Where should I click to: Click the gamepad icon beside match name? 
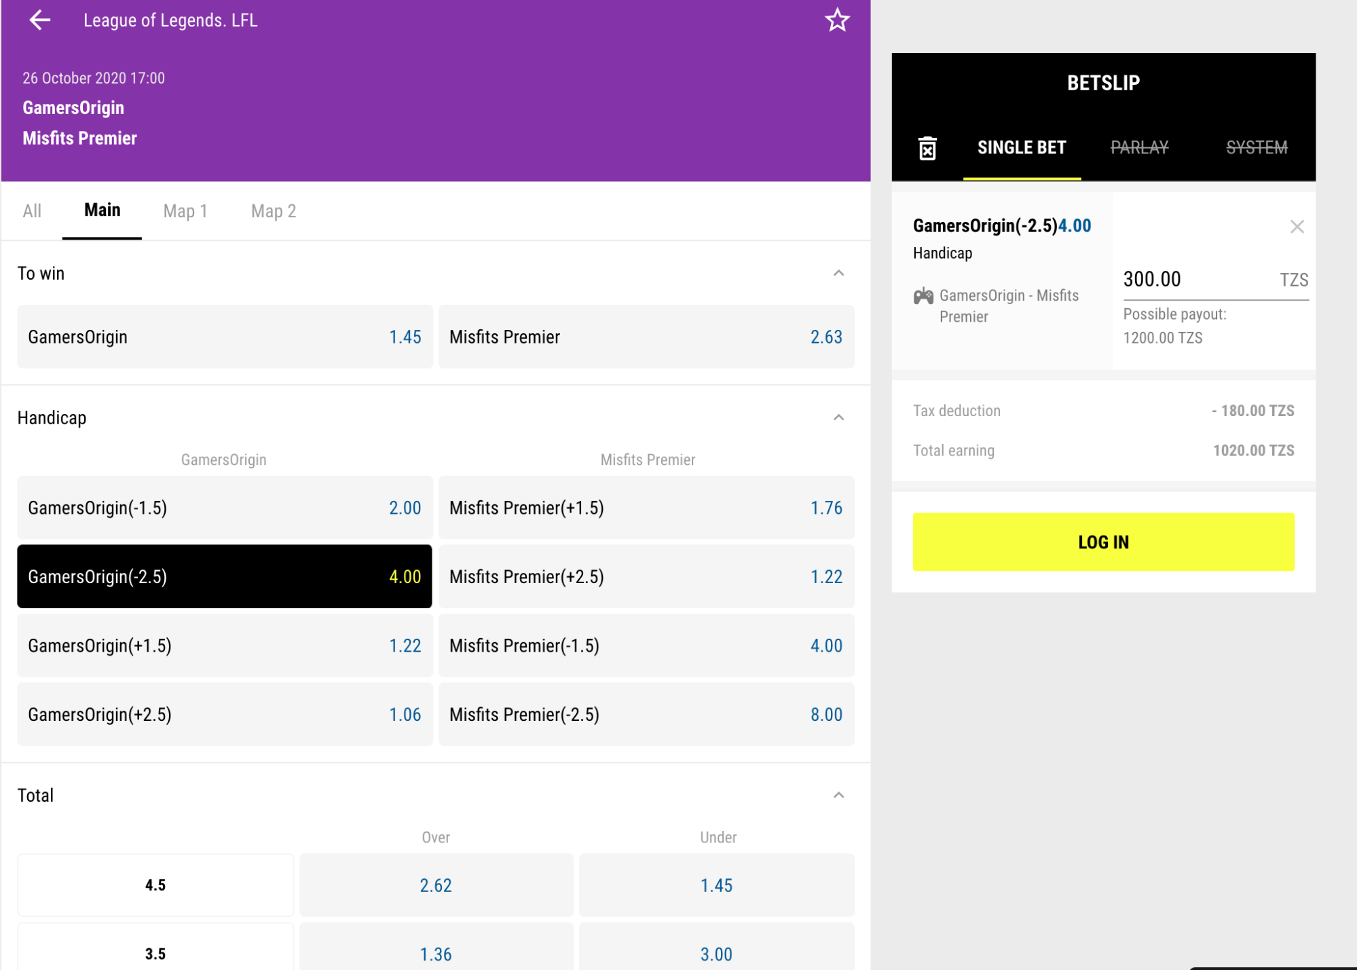click(x=923, y=296)
